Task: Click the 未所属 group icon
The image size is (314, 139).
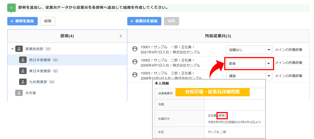Action: click(x=19, y=93)
